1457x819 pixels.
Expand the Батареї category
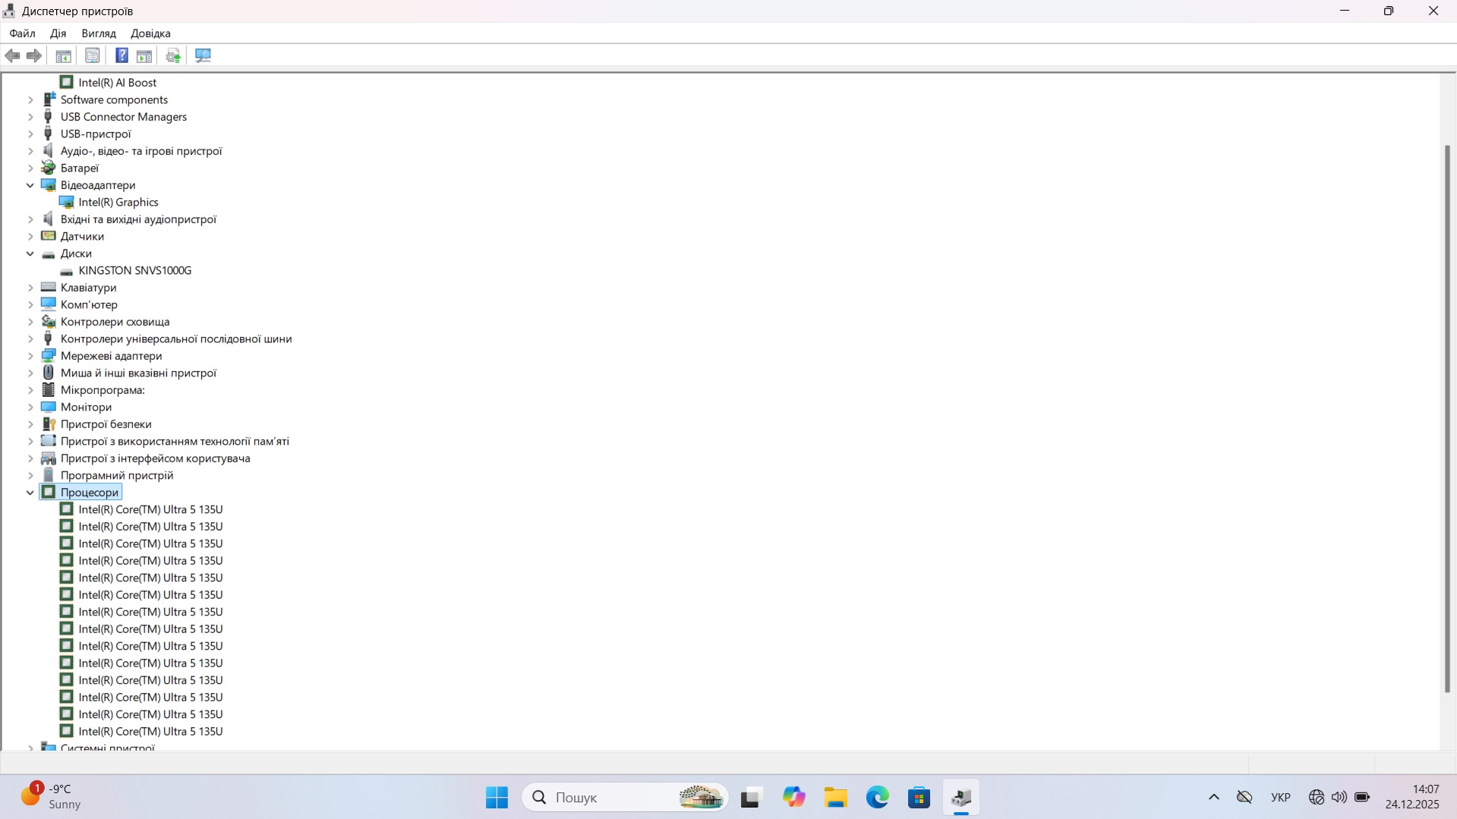tap(30, 168)
